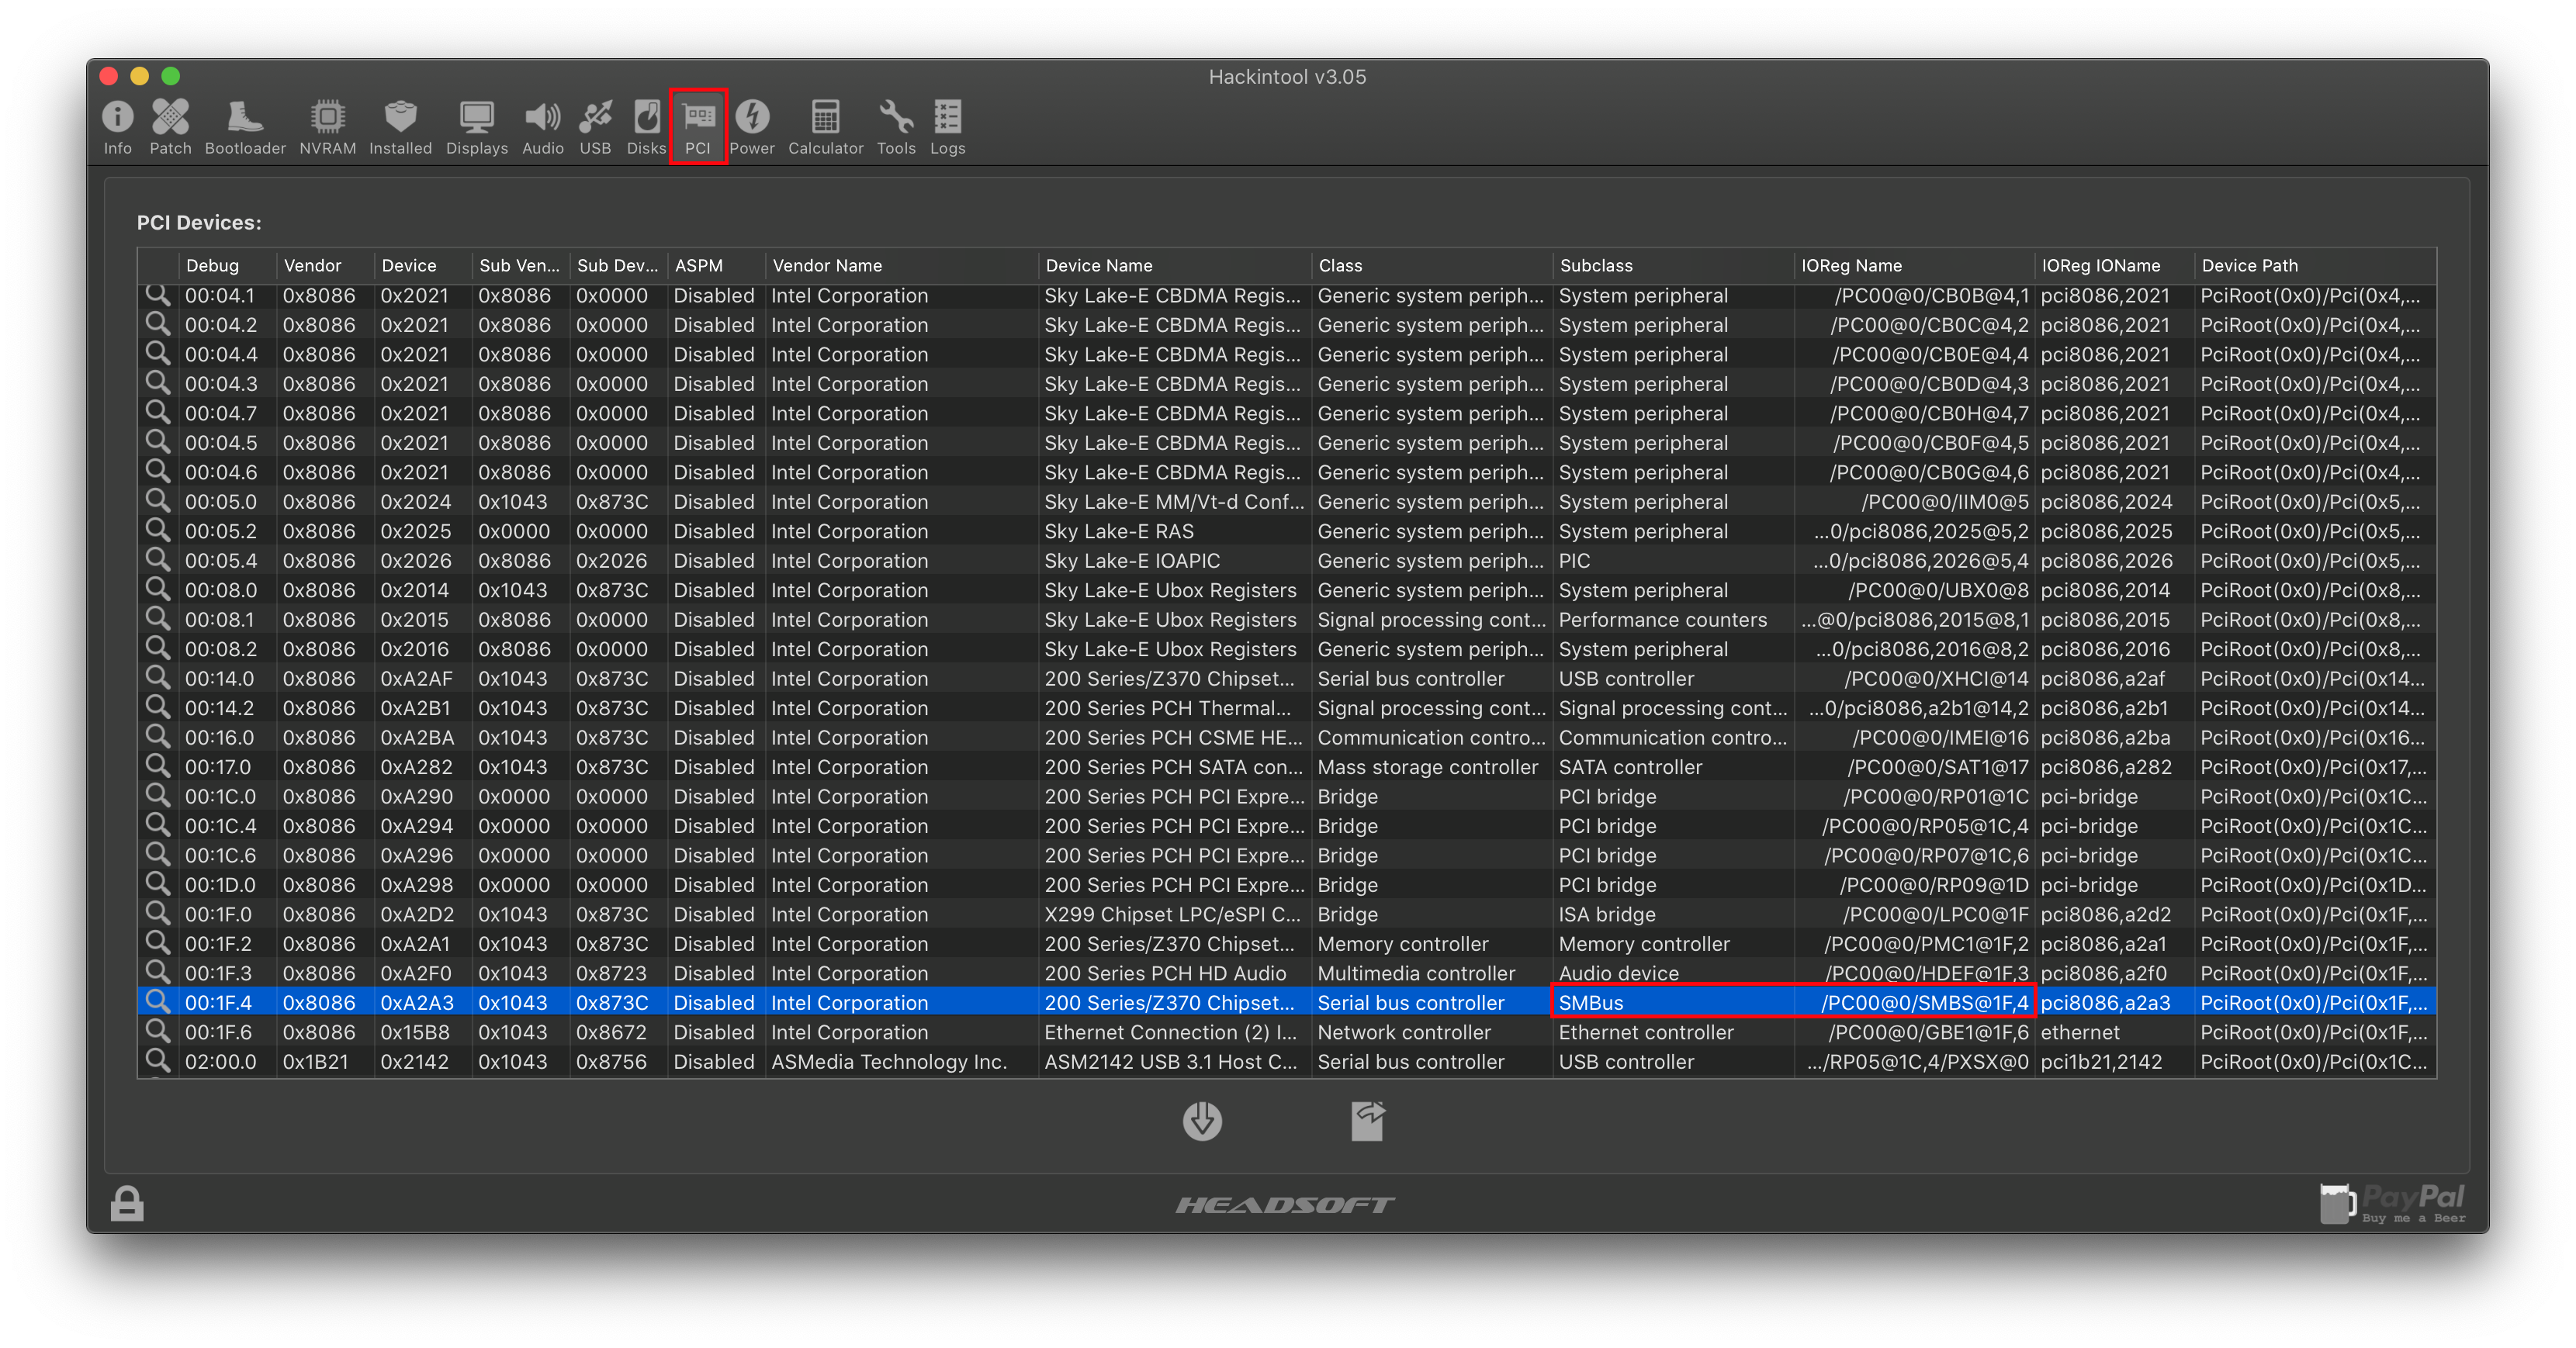Viewport: 2576px width, 1348px height.
Task: Switch to the Audio speaker icon
Action: click(x=542, y=127)
